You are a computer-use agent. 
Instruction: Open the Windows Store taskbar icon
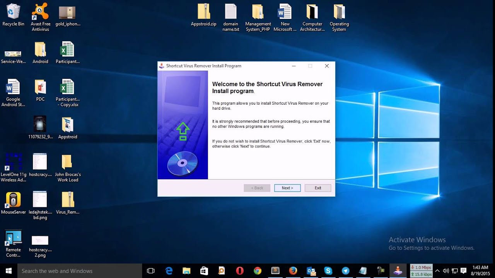pos(204,271)
